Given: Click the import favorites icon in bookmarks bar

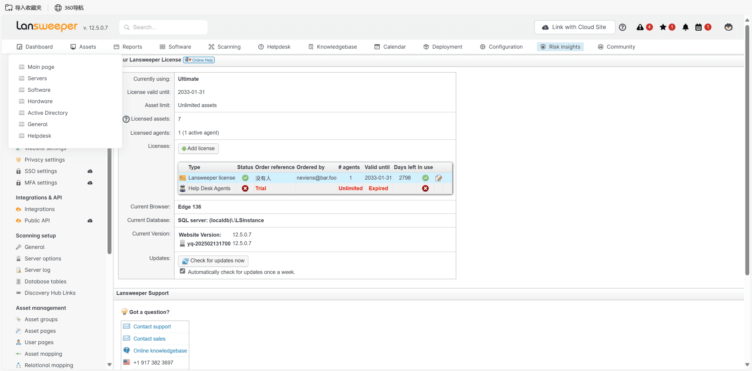Looking at the screenshot, I should click(9, 8).
